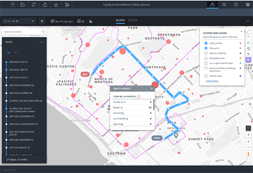
Task: Uncheck the Bike paths layer
Action: tap(206, 48)
